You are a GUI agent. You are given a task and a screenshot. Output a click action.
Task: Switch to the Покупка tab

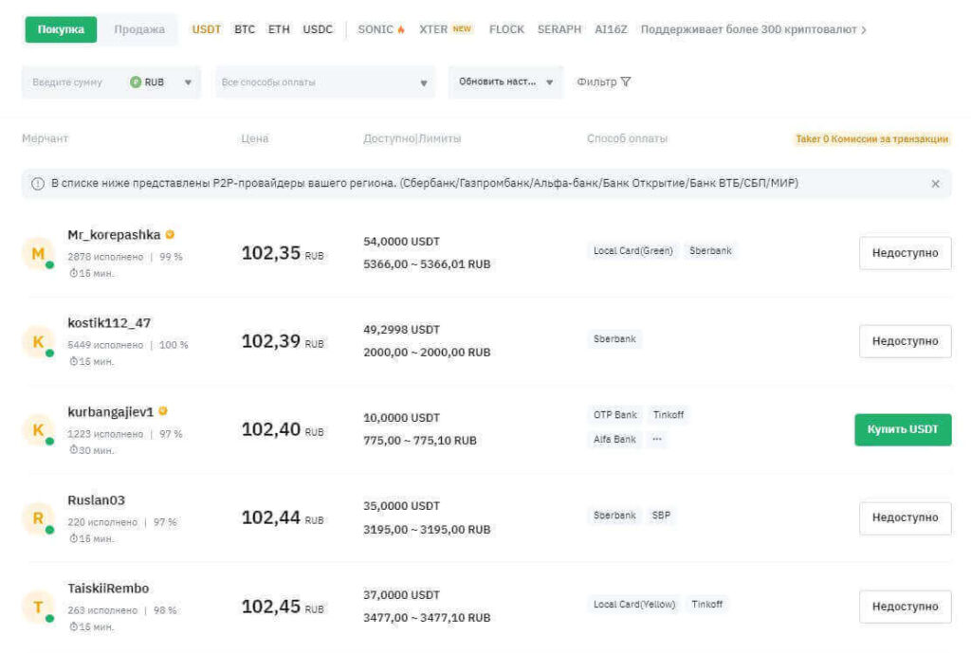[61, 29]
